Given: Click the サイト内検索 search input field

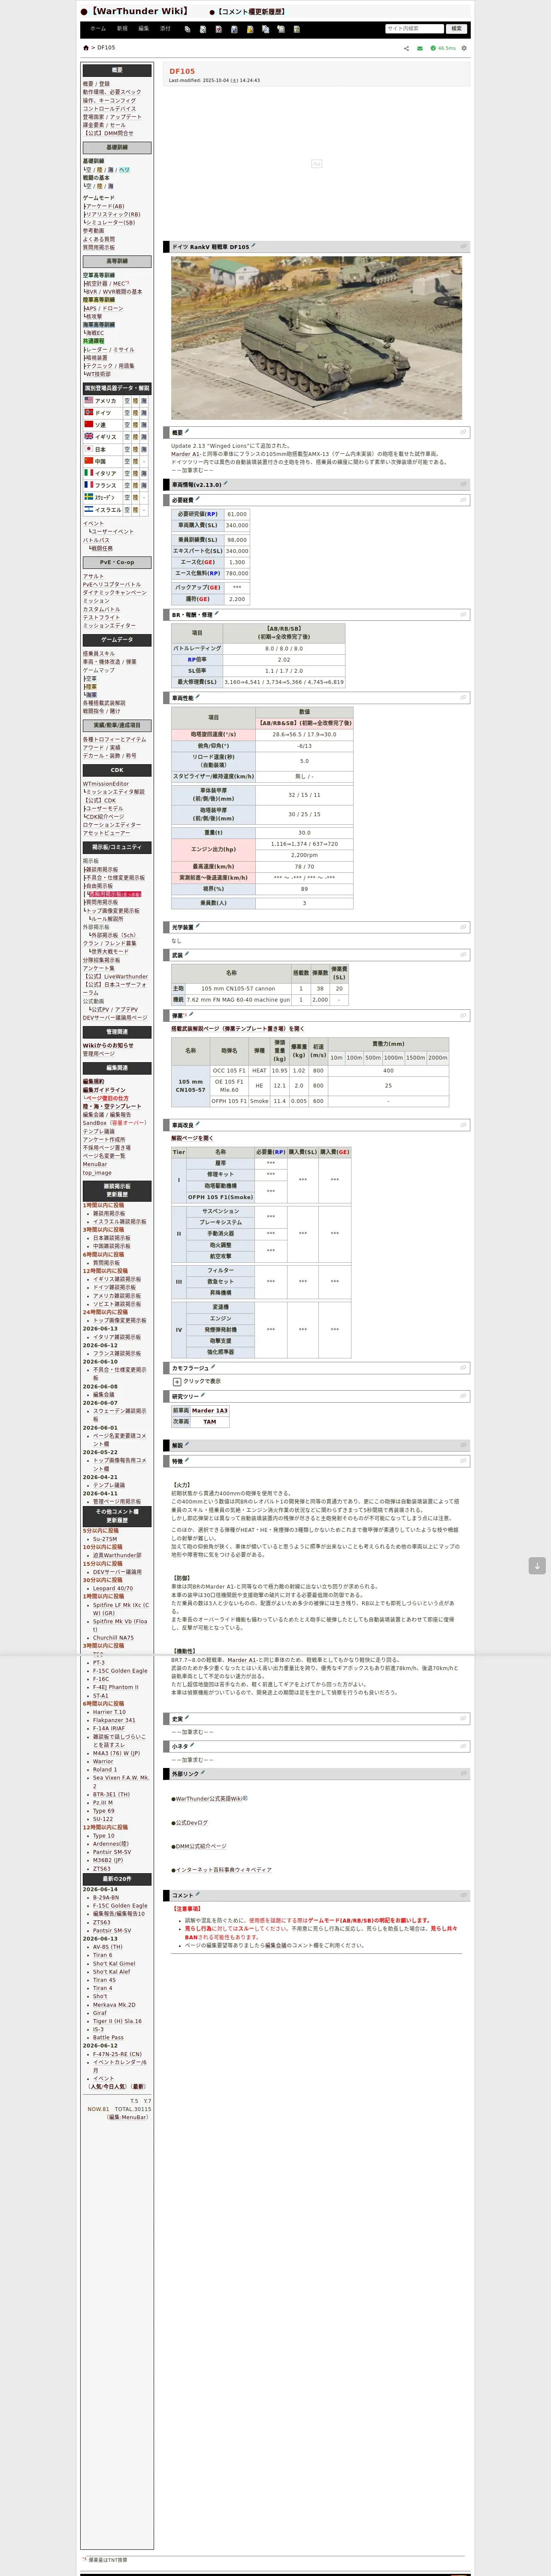Looking at the screenshot, I should [x=414, y=29].
